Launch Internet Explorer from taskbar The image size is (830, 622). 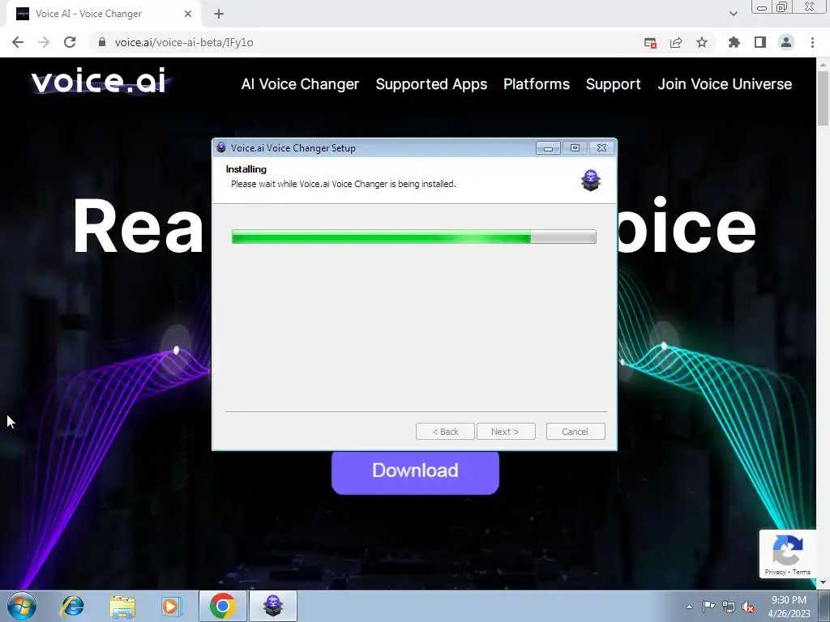point(72,606)
